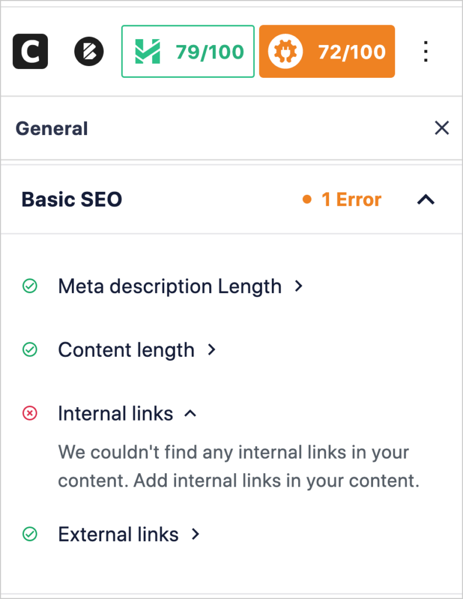Click the orange gear plug icon

click(x=285, y=51)
